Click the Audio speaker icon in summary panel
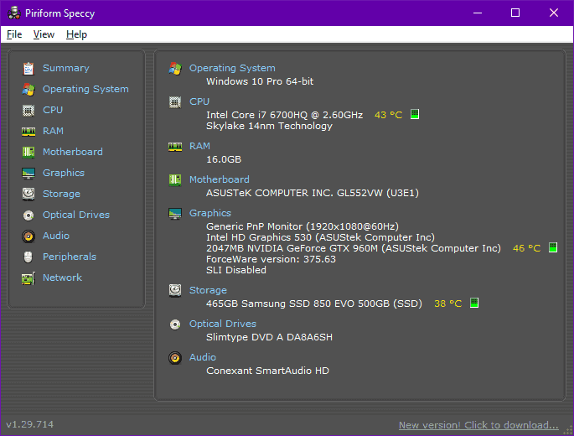 175,357
